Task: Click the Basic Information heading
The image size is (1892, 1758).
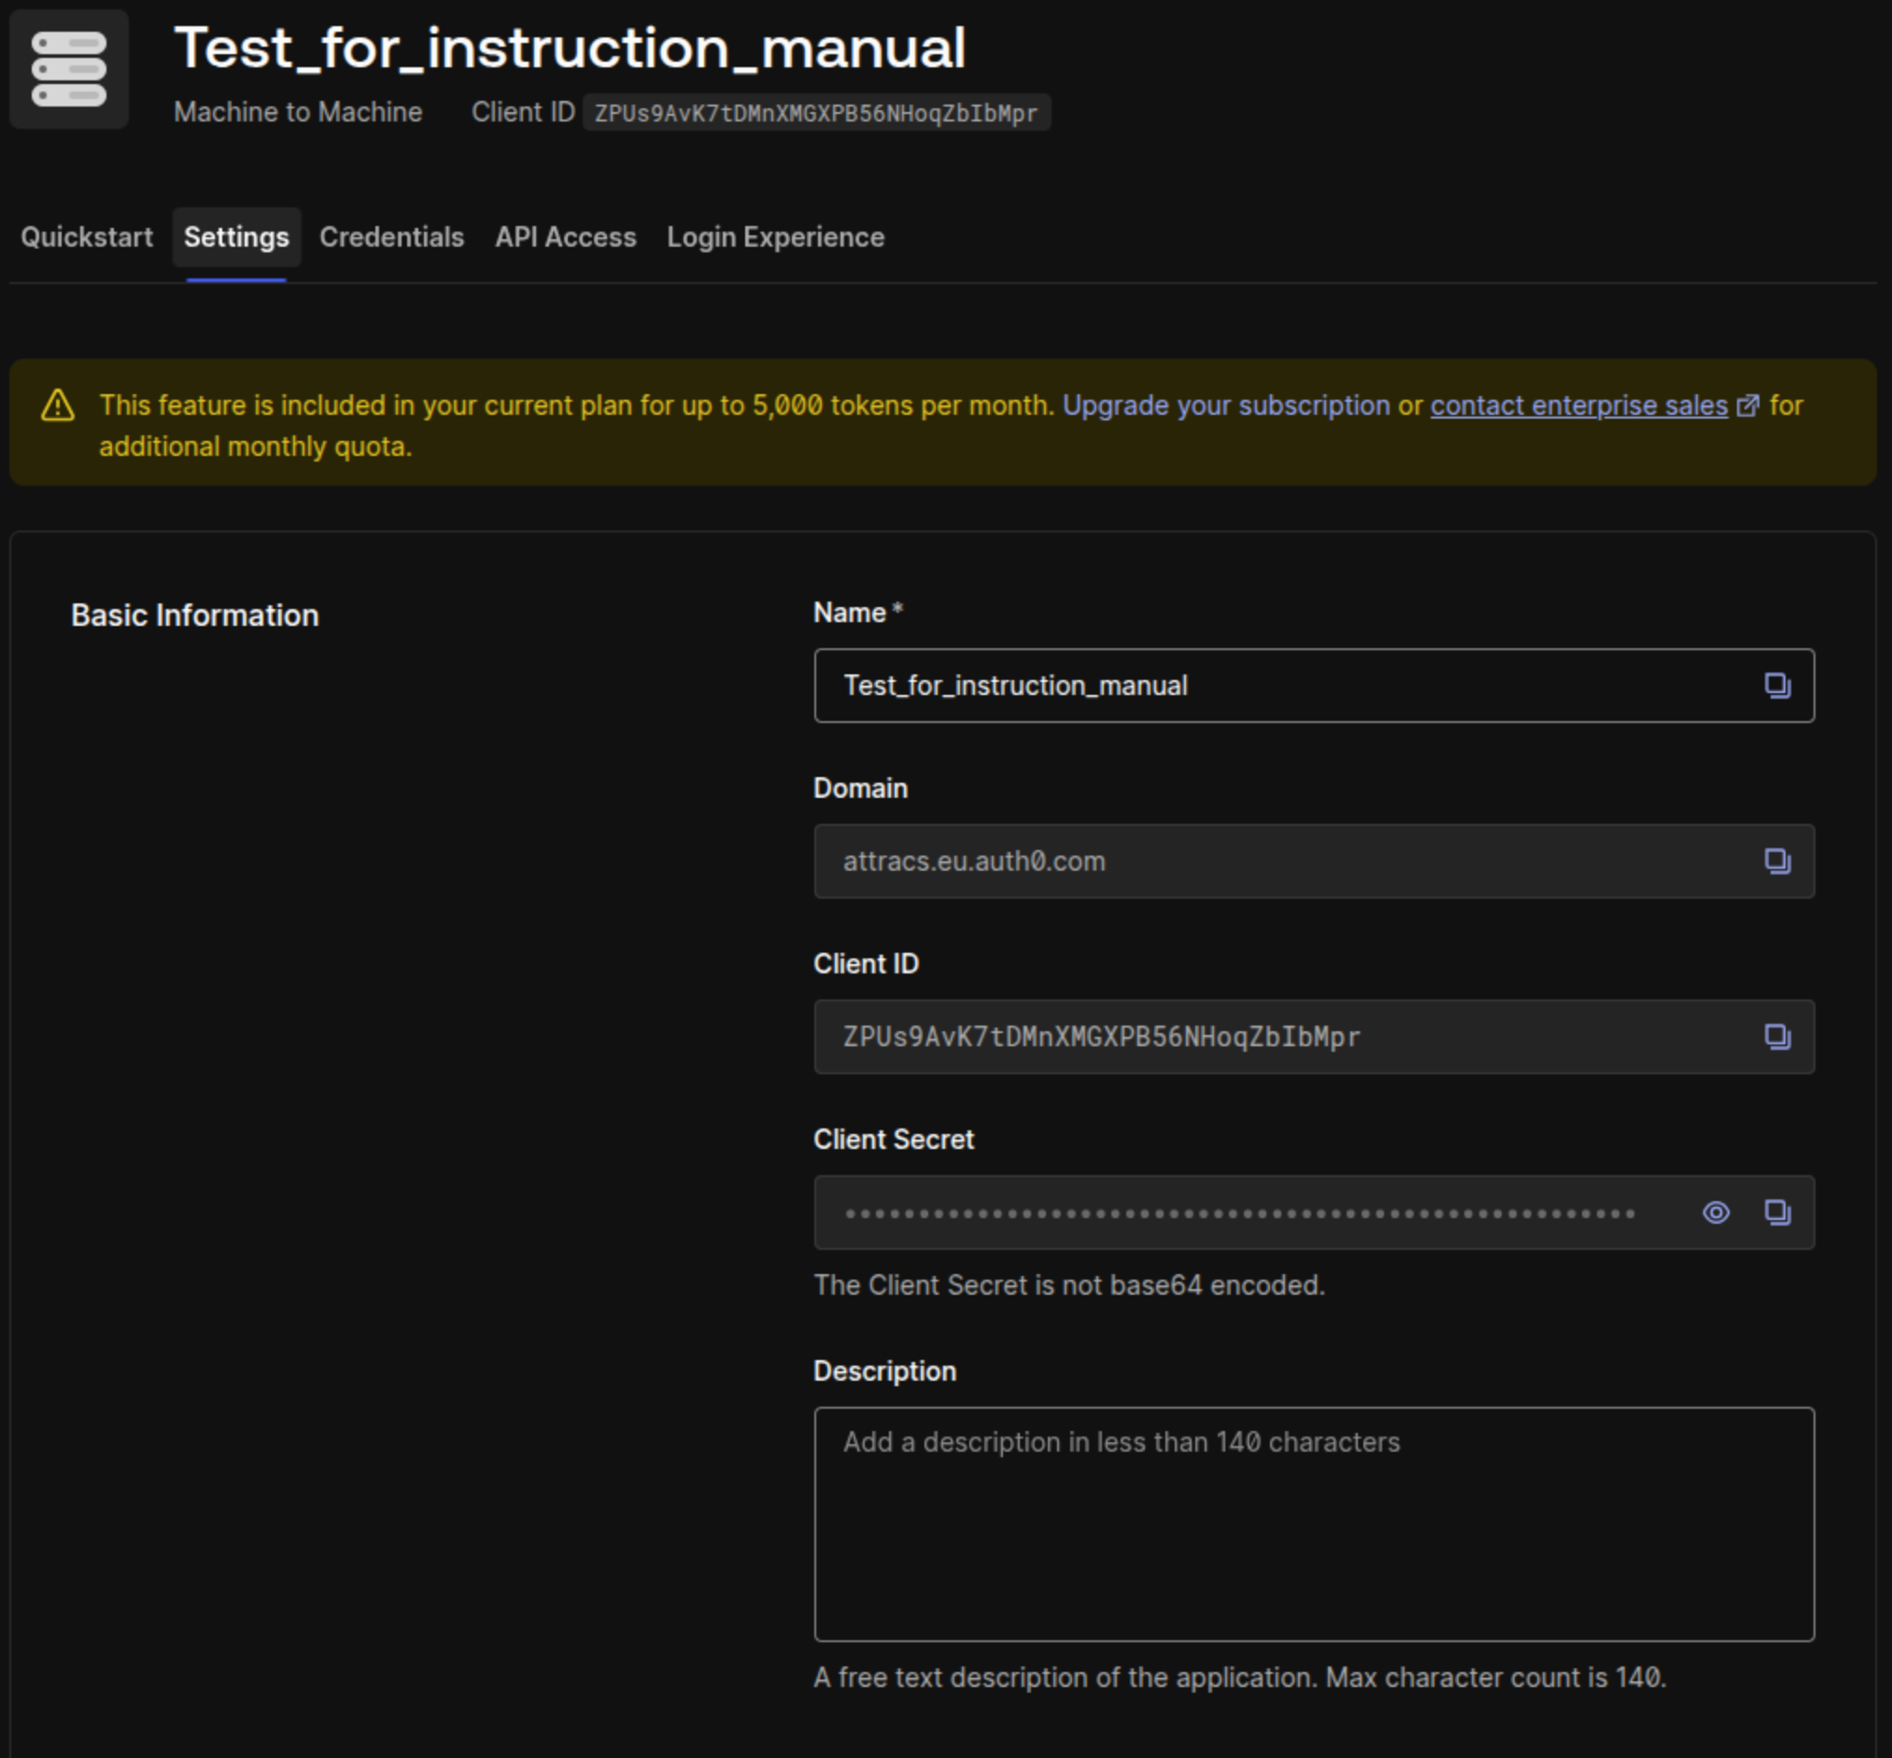Action: (195, 616)
